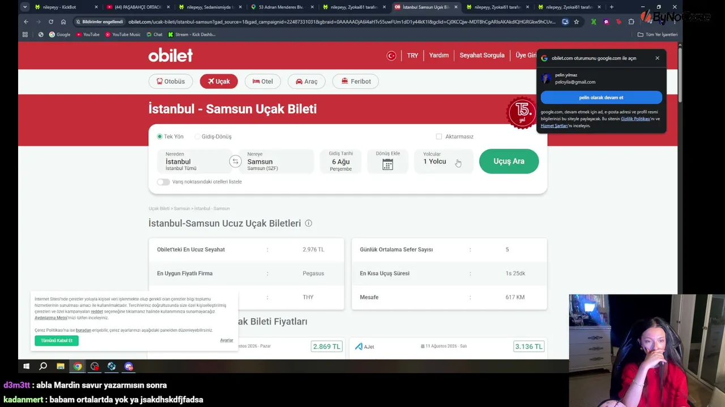Open Discord from the taskbar

[x=129, y=366]
